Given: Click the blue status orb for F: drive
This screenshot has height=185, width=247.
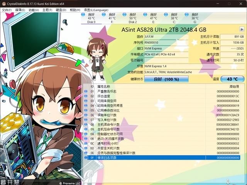Looking at the screenshot, I should (x=104, y=15).
